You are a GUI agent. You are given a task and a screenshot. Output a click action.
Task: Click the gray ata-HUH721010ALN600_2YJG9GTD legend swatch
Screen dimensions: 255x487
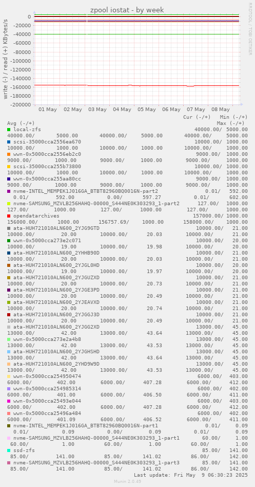(9, 228)
